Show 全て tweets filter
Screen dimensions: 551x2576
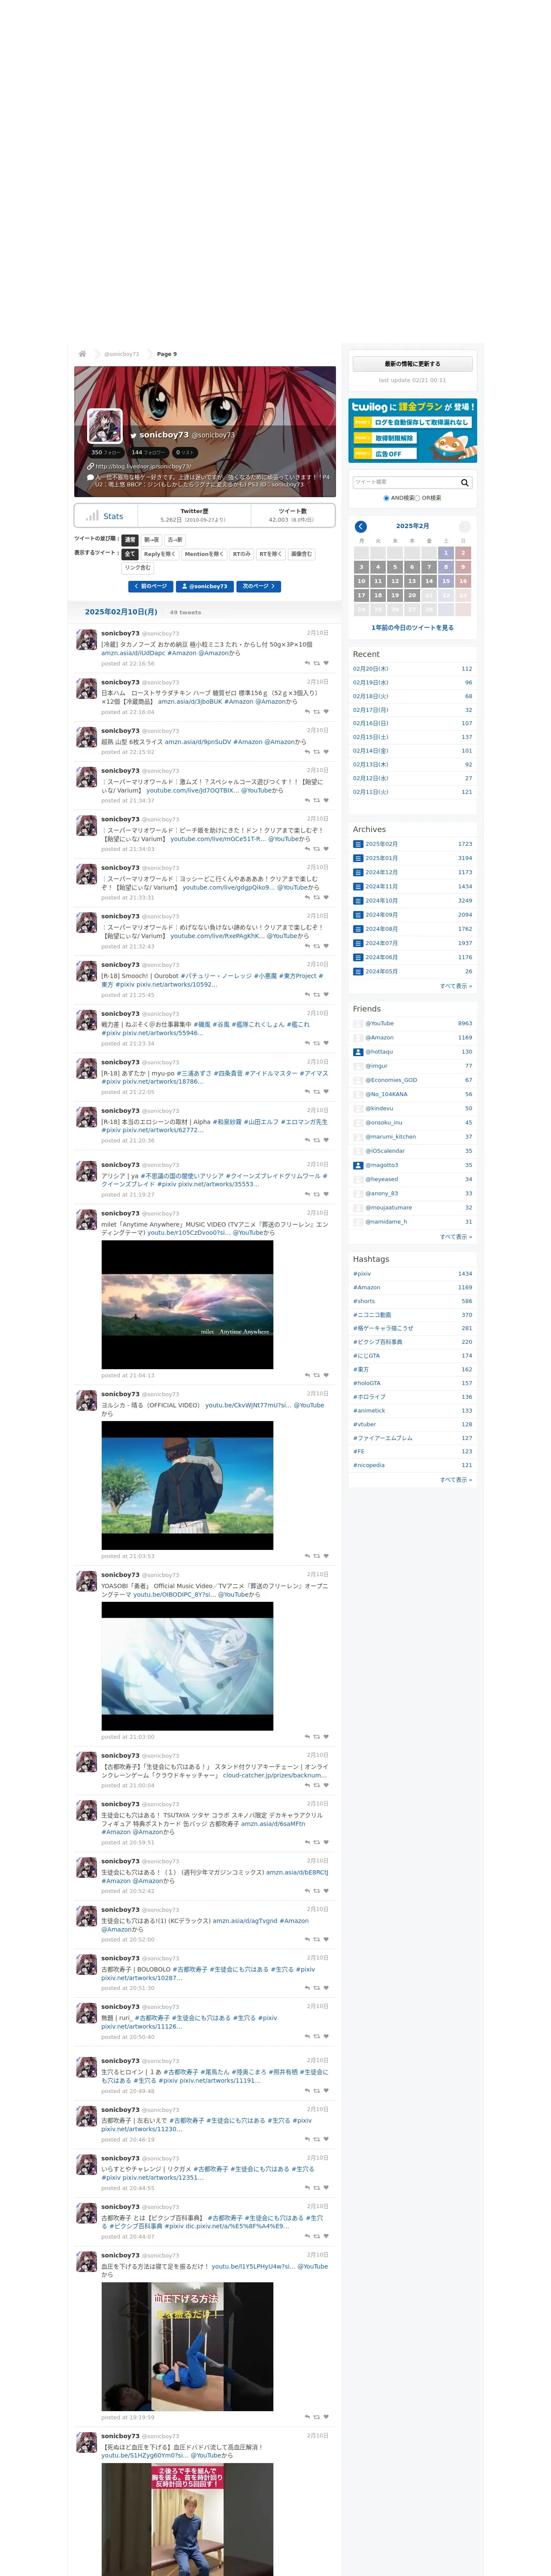130,554
